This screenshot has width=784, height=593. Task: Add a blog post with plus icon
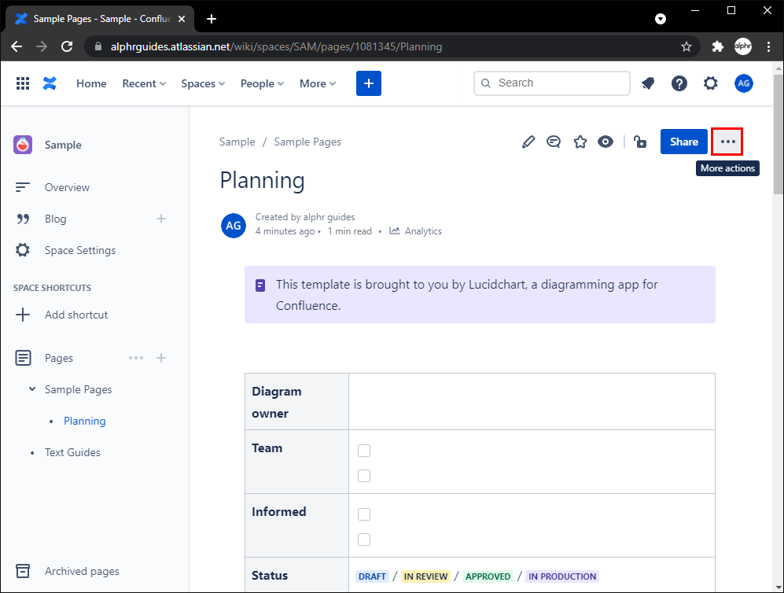[x=161, y=219]
